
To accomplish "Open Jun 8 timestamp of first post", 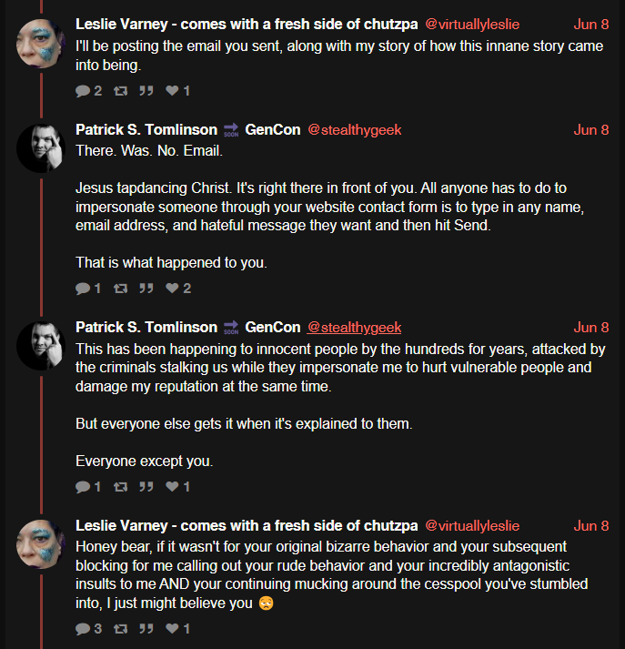I will [591, 25].
